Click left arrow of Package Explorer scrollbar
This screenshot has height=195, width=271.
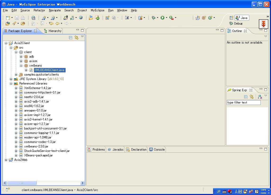coord(5,183)
